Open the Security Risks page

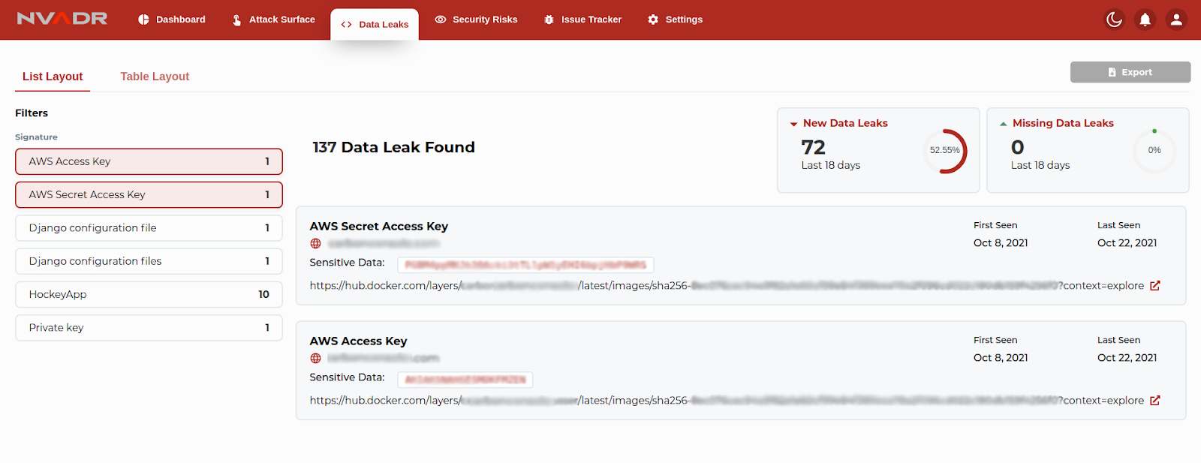tap(476, 20)
